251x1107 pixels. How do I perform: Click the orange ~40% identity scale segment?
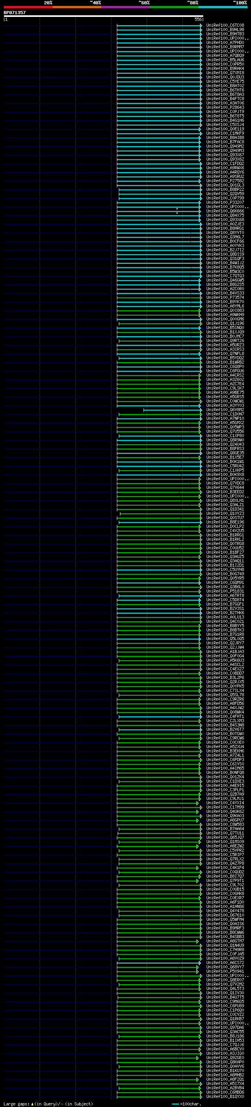tap(77, 7)
